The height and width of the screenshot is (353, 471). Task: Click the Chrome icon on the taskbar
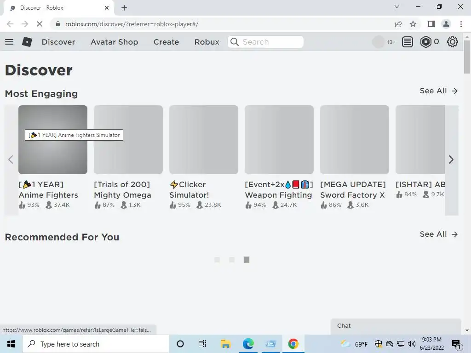293,344
